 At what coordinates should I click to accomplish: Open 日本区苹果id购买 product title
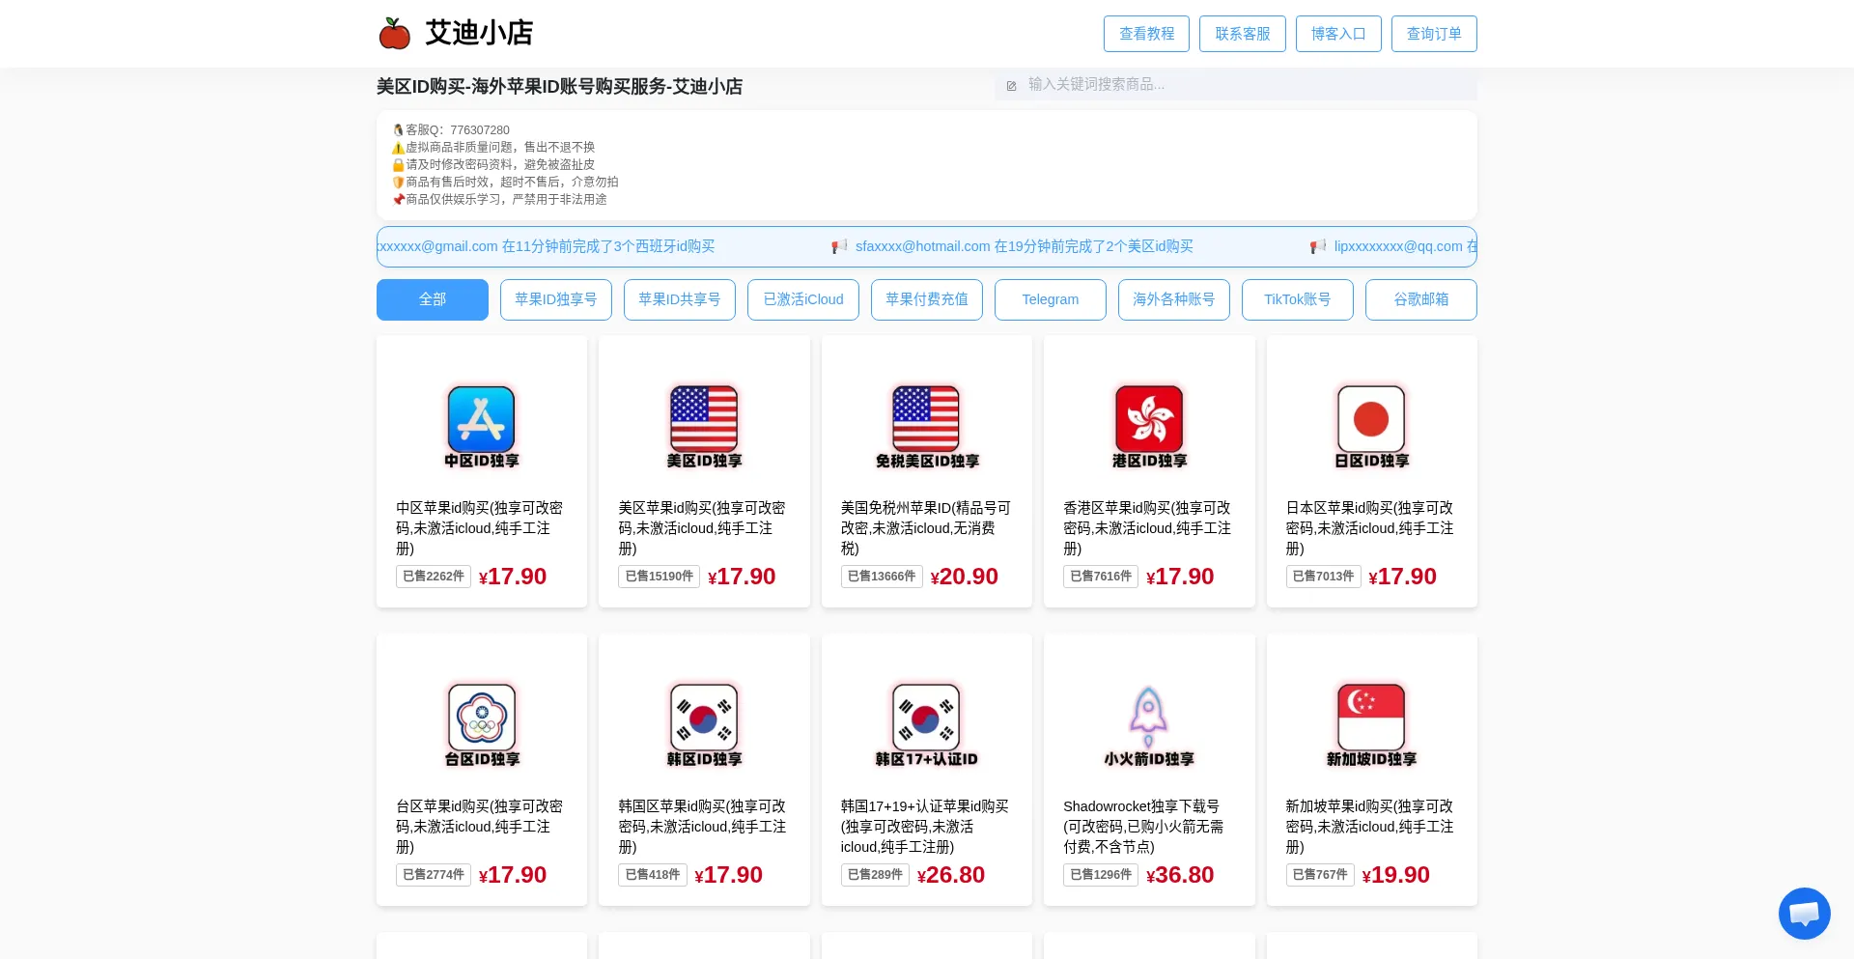(1371, 528)
